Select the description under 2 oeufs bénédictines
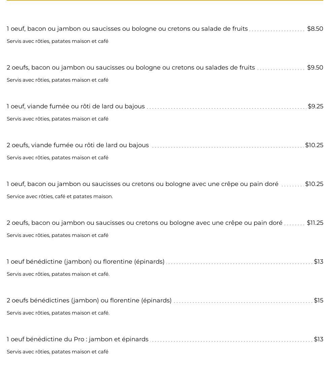Viewport: 325px width, 373px height. pos(58,313)
